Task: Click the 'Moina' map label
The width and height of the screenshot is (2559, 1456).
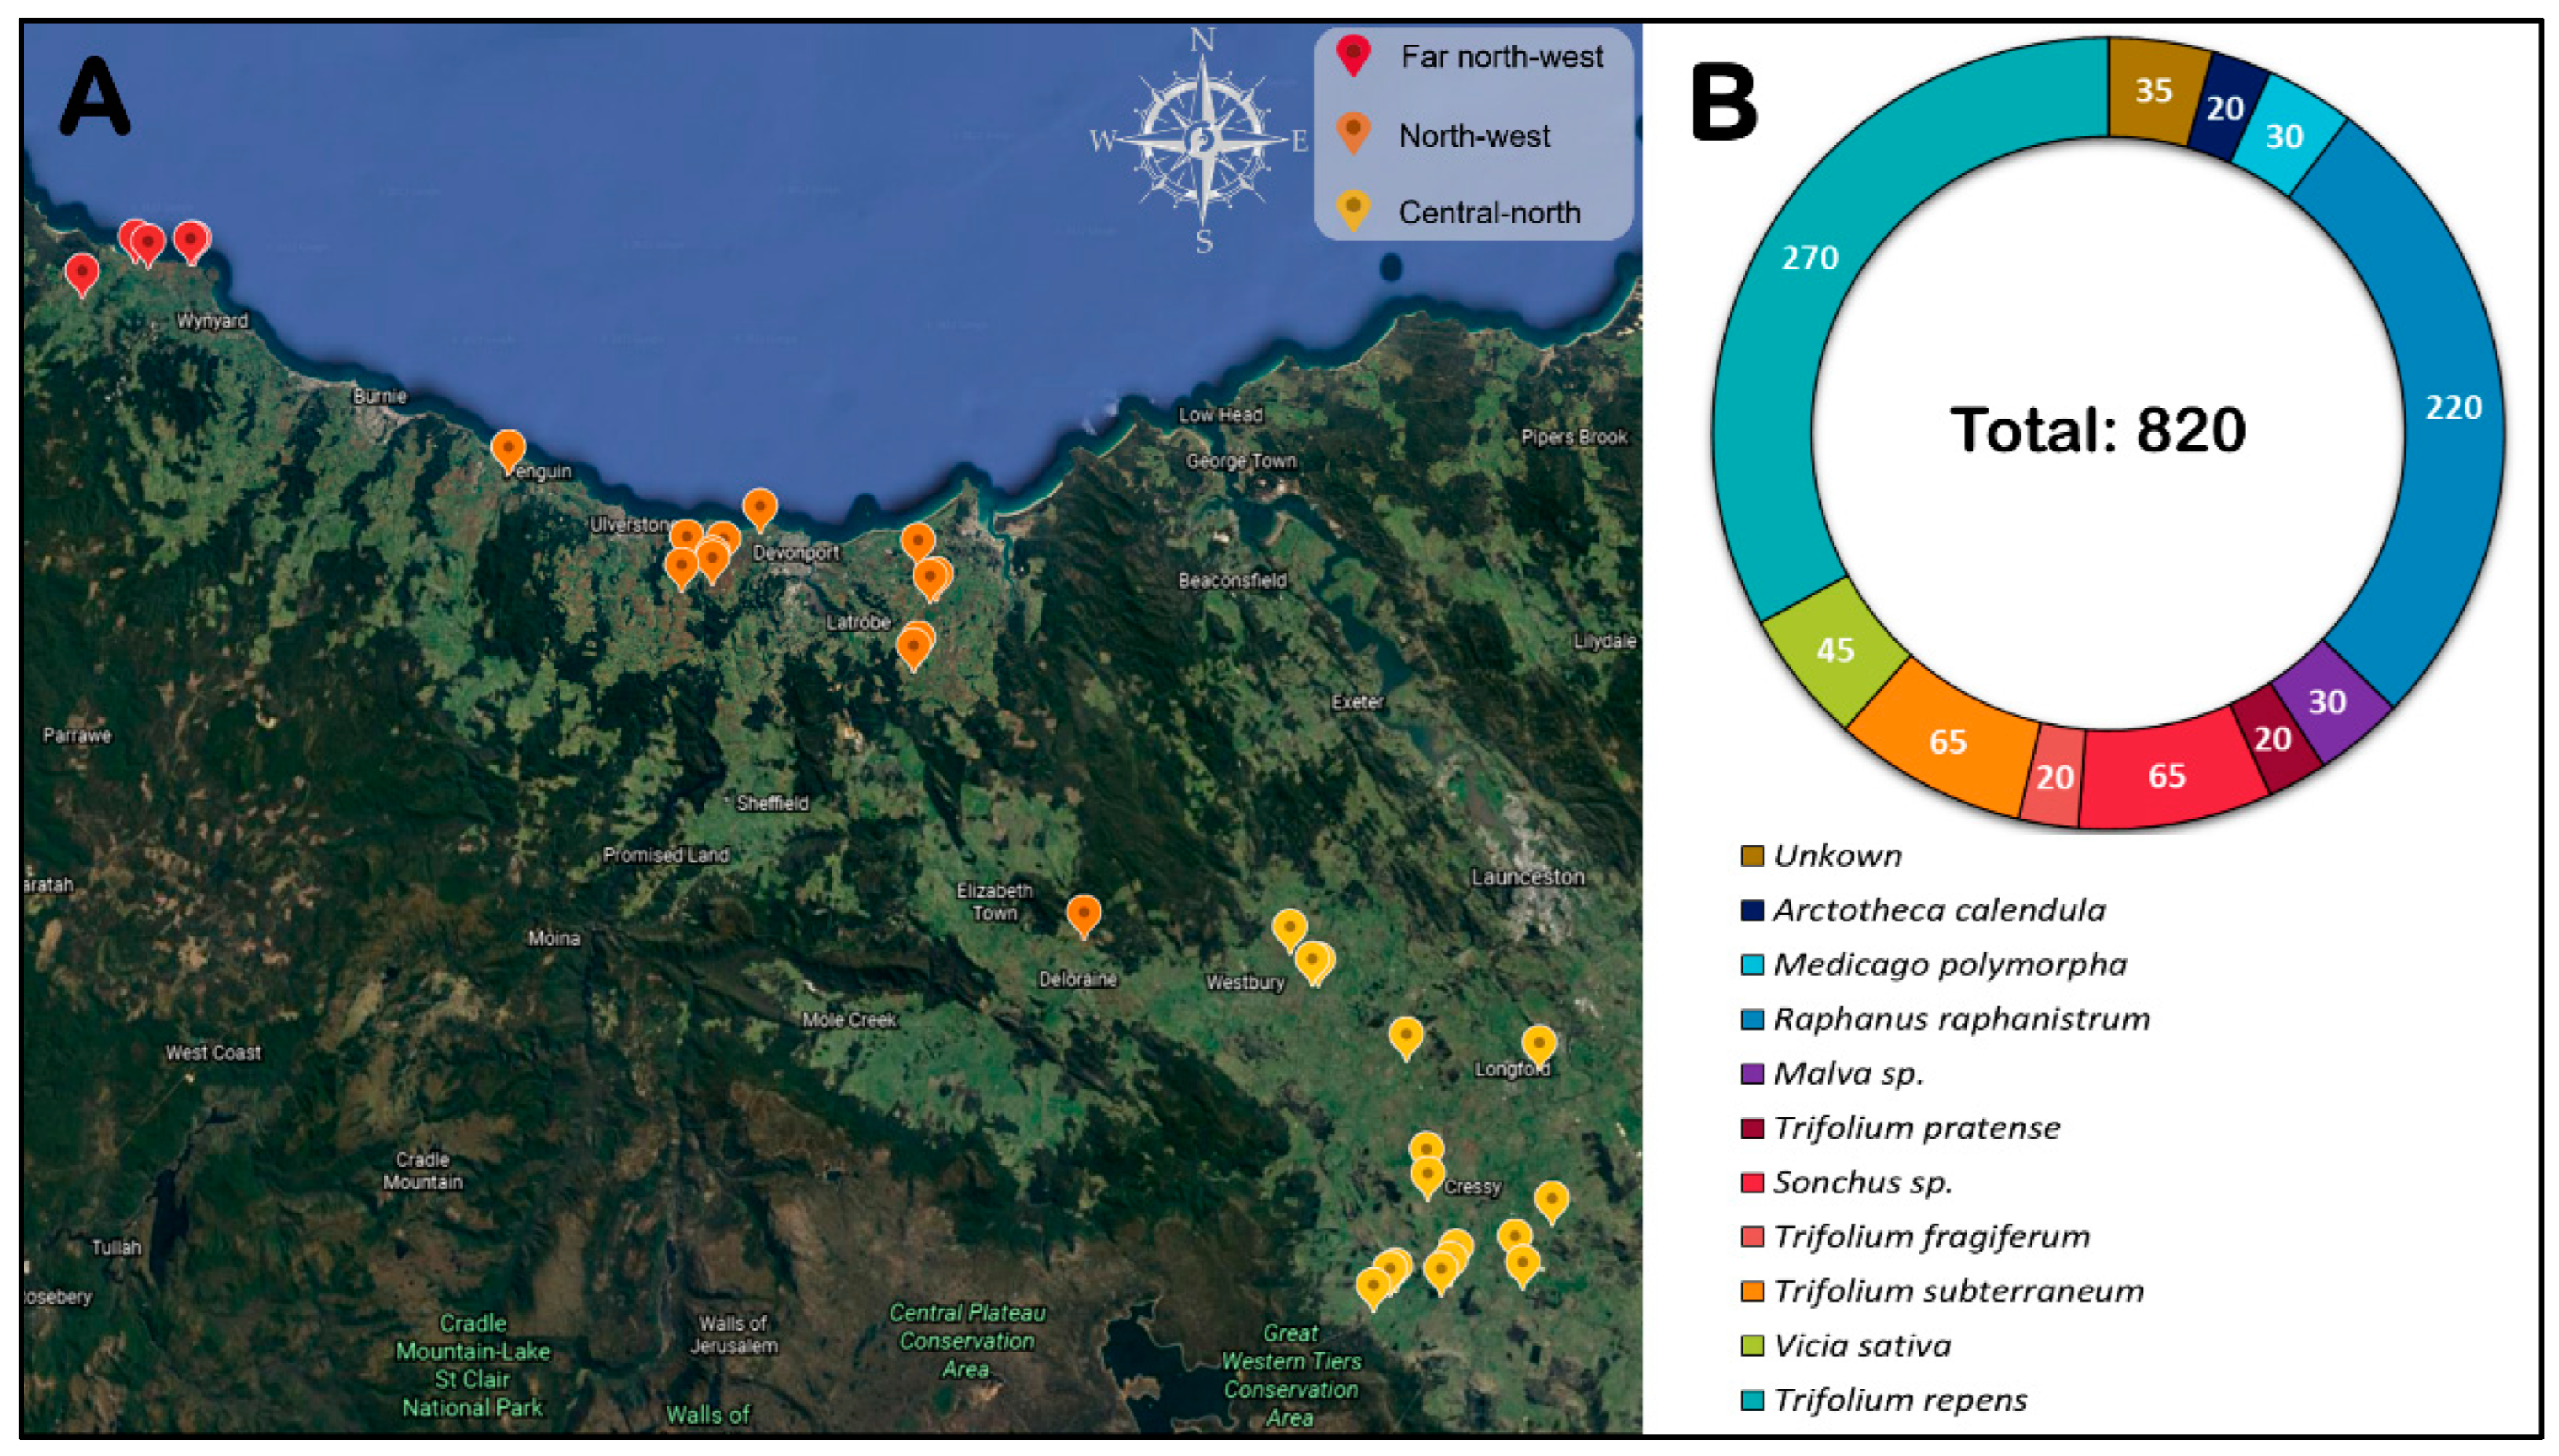Action: [x=554, y=938]
